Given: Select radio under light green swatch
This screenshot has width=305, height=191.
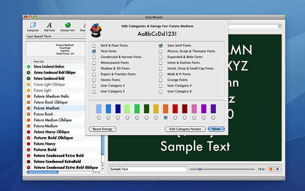Looking at the screenshot, I should (127, 118).
